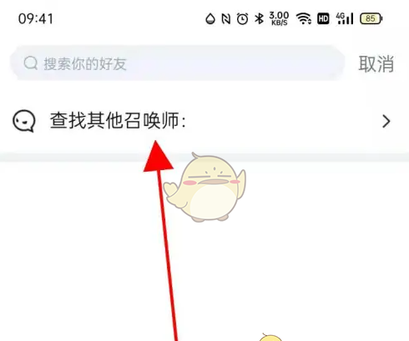This screenshot has height=341, width=409.
Task: Focus the 搜索你的好友 search field
Action: 178,63
